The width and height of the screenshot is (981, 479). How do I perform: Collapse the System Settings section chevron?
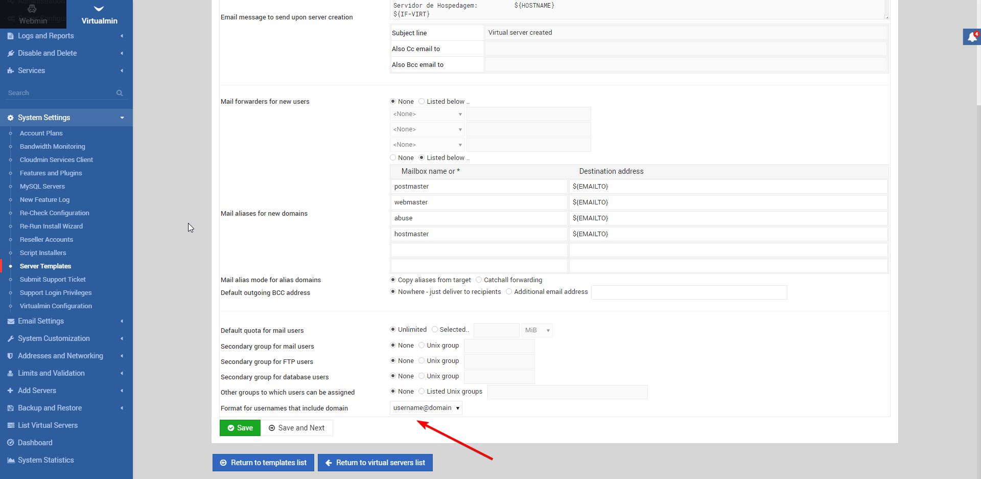pyautogui.click(x=122, y=118)
